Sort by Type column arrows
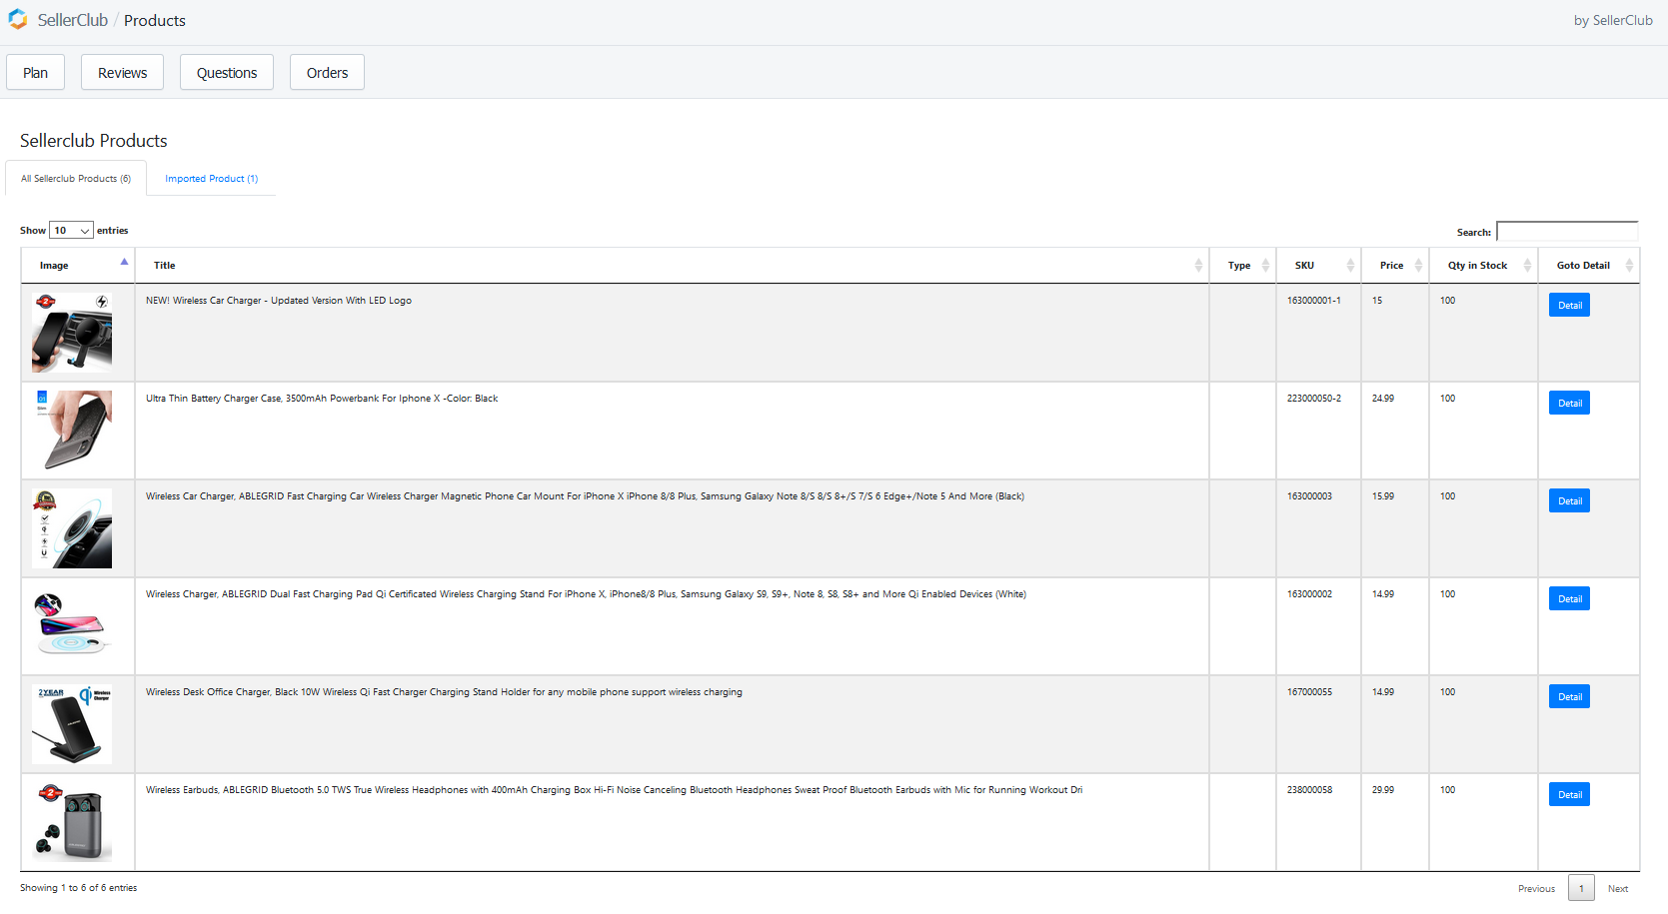 point(1265,265)
